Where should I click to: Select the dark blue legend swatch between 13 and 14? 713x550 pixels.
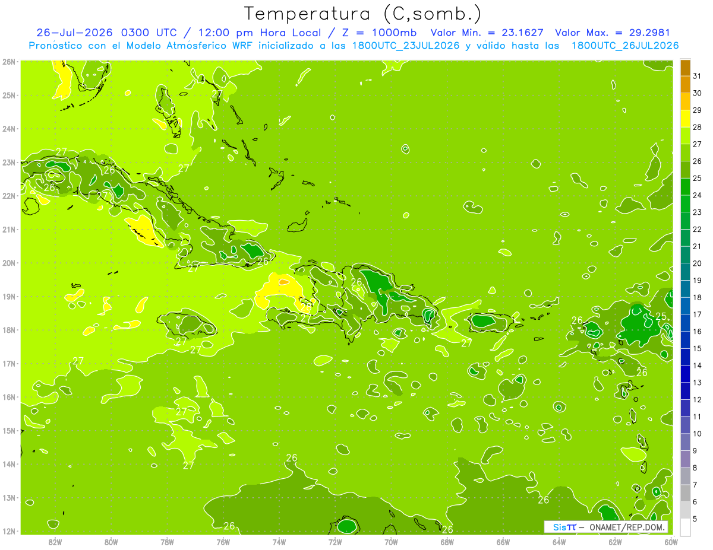(685, 374)
